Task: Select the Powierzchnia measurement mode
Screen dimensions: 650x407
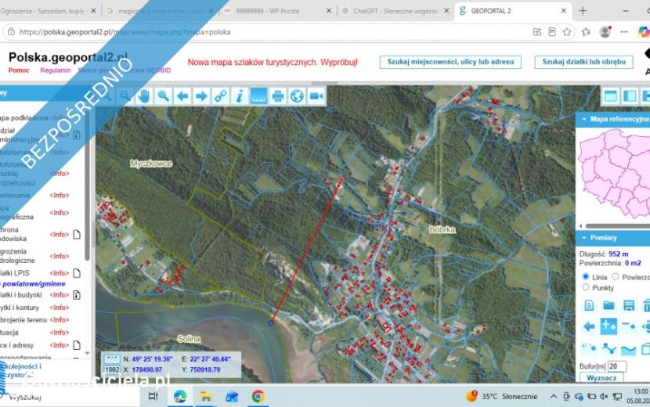Action: [x=616, y=276]
